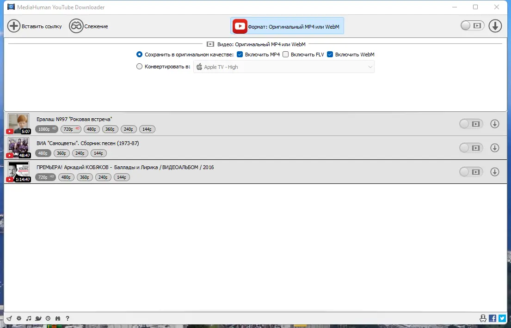Toggle the snail speed-limit icon
This screenshot has height=328, width=511.
tap(38, 318)
